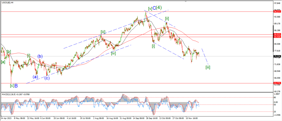Select the 63.775 red price tag
Screen dimensions: 282x121
277,83
